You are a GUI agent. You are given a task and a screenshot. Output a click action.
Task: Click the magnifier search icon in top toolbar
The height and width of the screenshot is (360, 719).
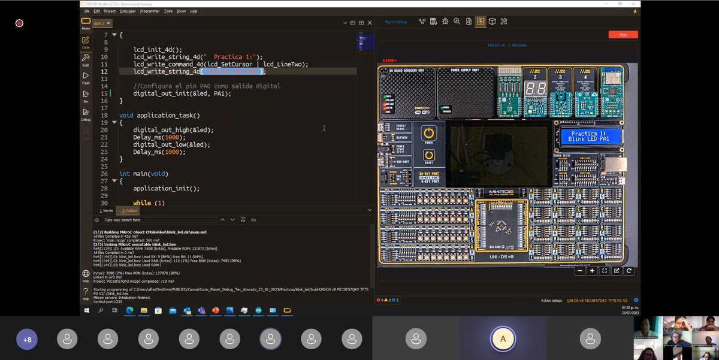pyautogui.click(x=457, y=22)
